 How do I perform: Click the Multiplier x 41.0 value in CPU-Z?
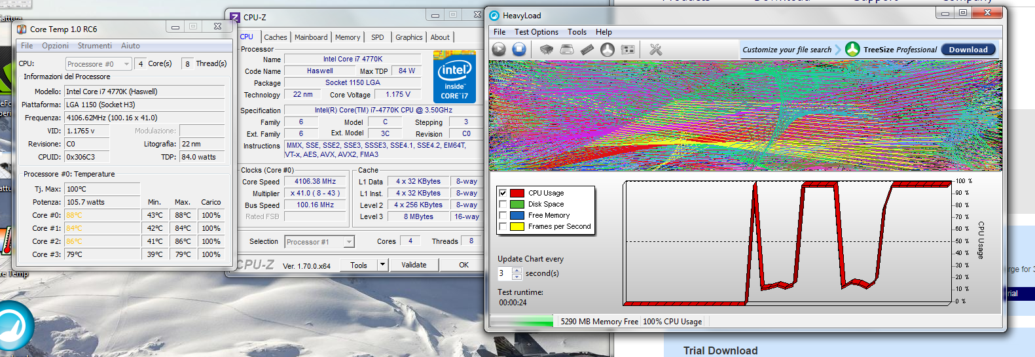tap(316, 194)
